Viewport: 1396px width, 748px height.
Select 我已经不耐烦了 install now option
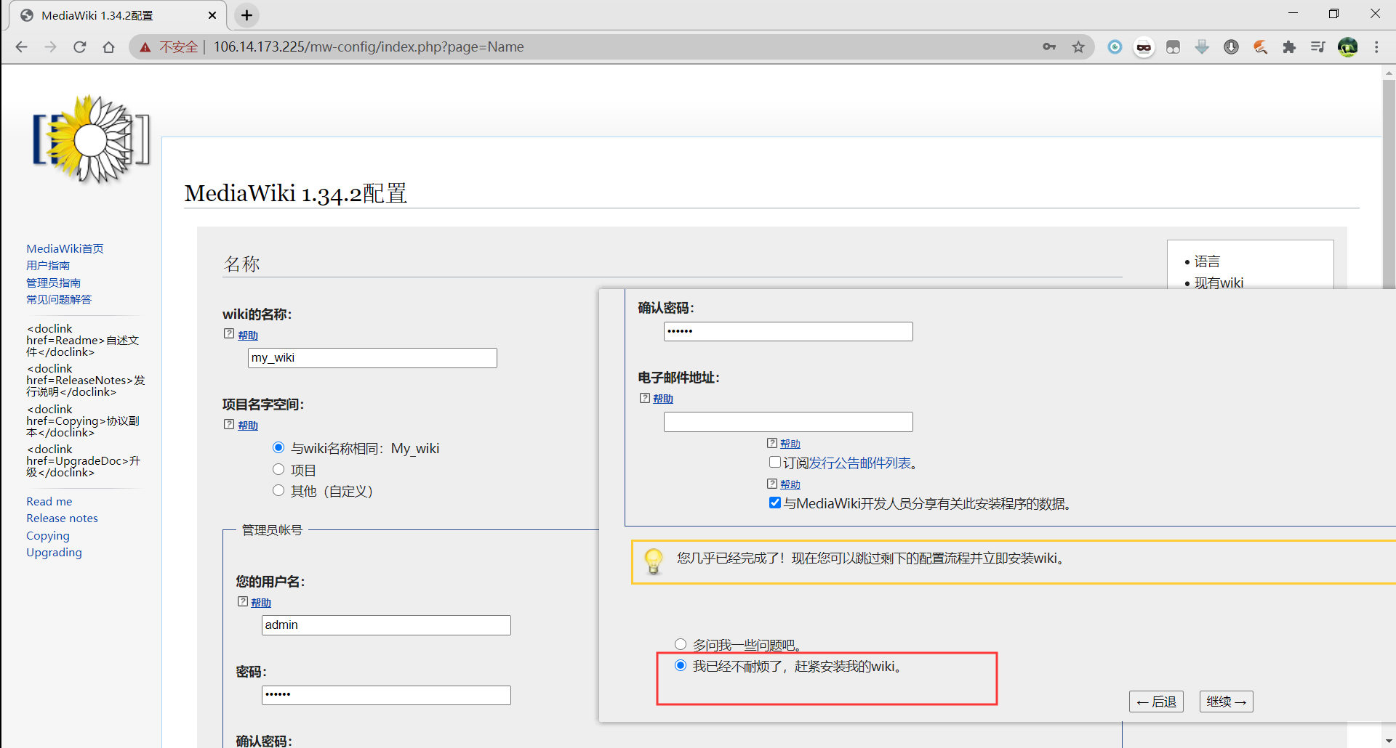(681, 665)
